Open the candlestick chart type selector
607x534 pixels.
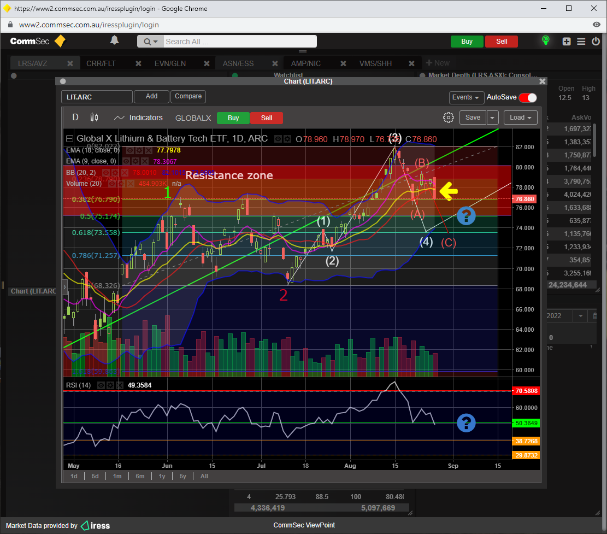coord(94,117)
